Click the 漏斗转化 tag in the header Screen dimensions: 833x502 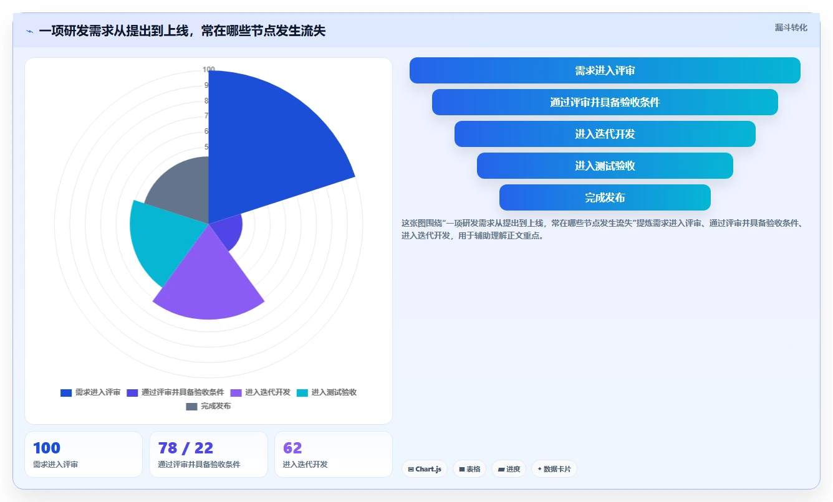[791, 27]
